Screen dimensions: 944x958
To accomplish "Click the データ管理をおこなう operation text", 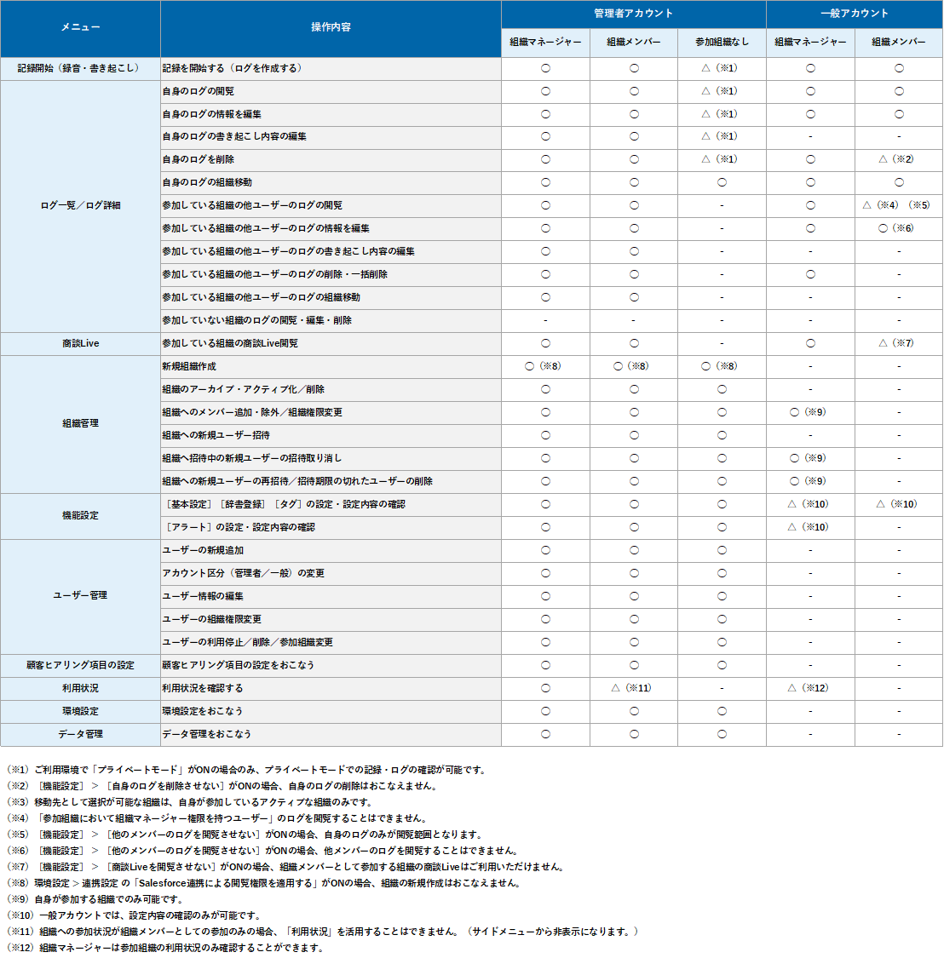I will coord(207,734).
